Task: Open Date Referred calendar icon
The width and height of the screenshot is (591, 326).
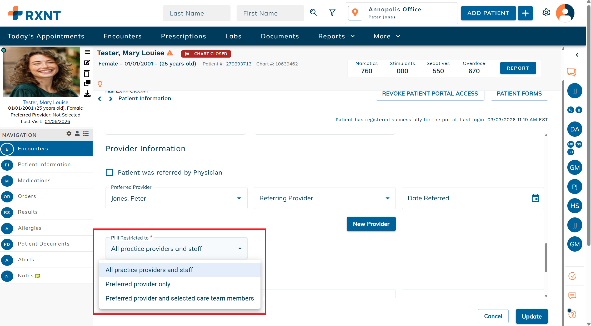Action: (x=535, y=198)
